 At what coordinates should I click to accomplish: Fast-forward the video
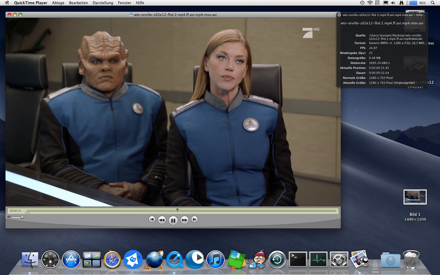click(184, 220)
